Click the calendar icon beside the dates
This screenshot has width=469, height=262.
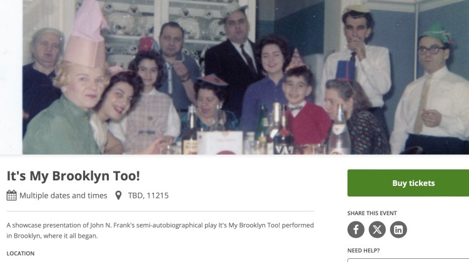tap(11, 195)
